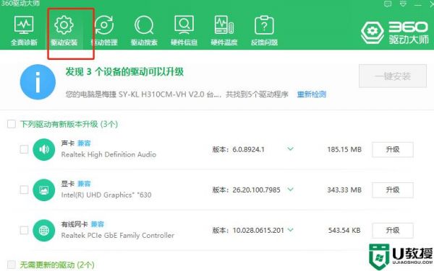Viewport: 434px width, 271px height.
Task: Click the 185.15 MB size value
Action: point(344,149)
